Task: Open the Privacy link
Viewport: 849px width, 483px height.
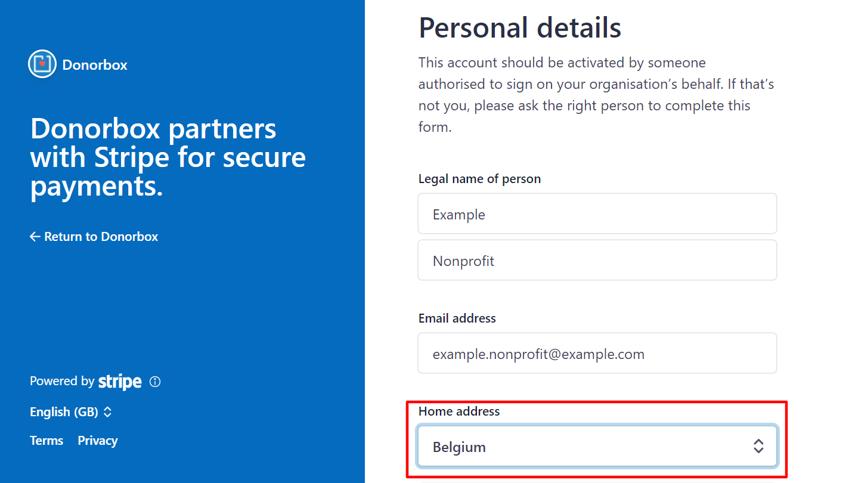Action: pyautogui.click(x=98, y=441)
